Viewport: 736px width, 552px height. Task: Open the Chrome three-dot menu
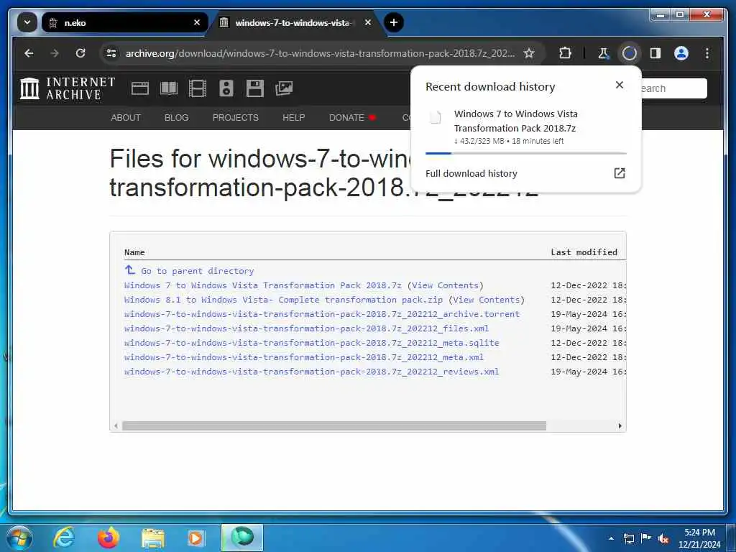point(707,53)
